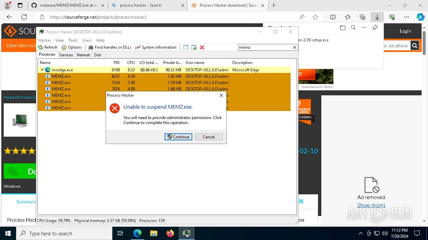Click Cancel in the Process Hacker dialog
428x240 pixels.
(x=209, y=137)
